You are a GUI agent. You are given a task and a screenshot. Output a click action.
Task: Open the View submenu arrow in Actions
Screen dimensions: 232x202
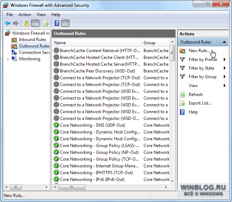point(225,86)
